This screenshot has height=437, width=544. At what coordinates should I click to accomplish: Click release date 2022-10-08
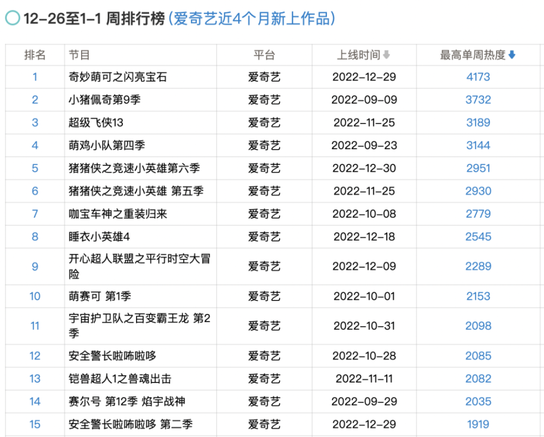(x=364, y=214)
